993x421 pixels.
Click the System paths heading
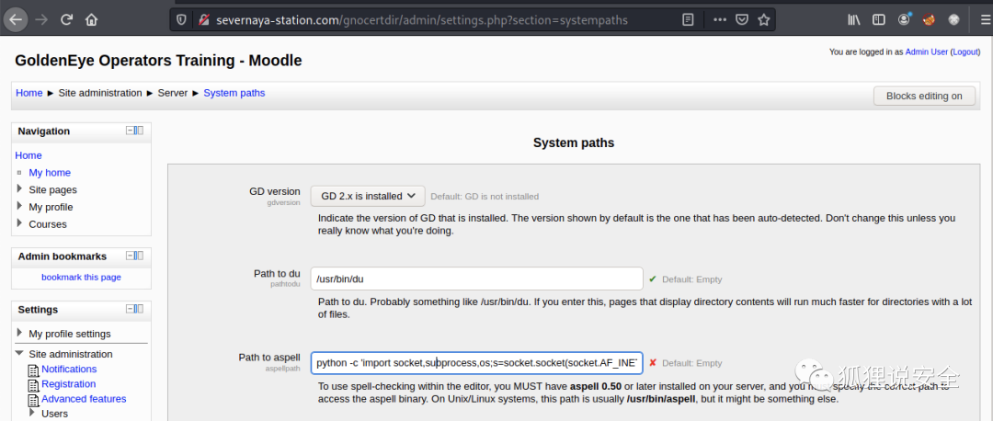click(574, 143)
